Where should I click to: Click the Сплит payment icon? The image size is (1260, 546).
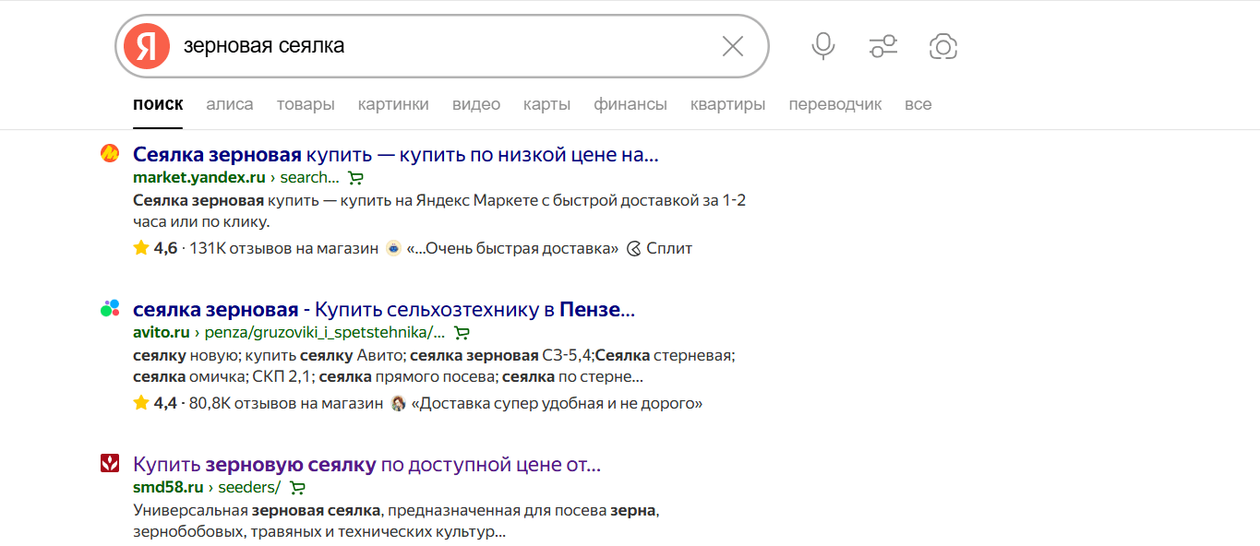pyautogui.click(x=634, y=249)
